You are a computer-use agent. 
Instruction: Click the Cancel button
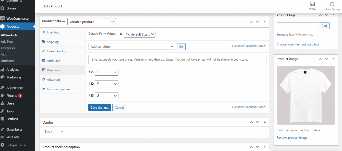119,108
